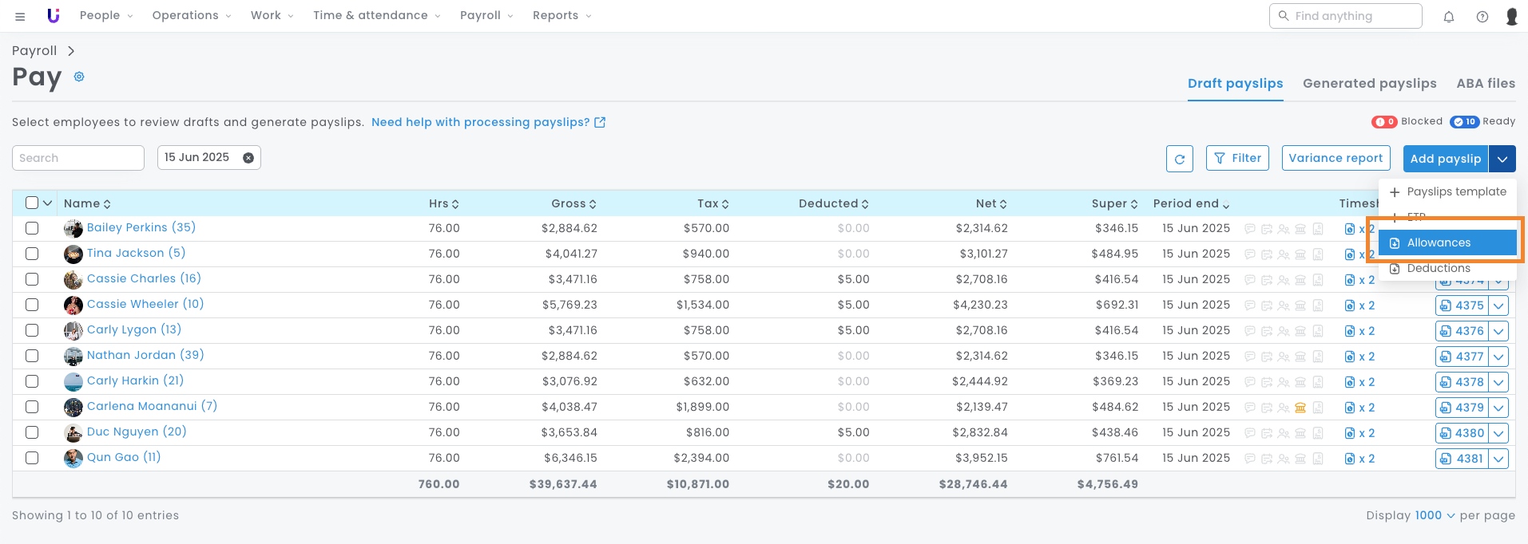1528x544 pixels.
Task: Expand dropdown next to payslip 4379
Action: click(x=1498, y=408)
